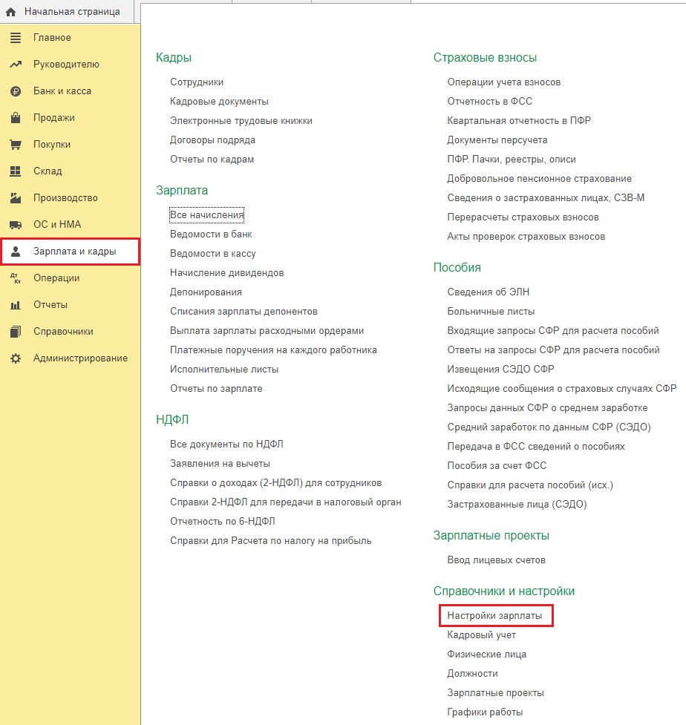The image size is (686, 725).
Task: Open Отчеты по кадрам
Action: 212,160
